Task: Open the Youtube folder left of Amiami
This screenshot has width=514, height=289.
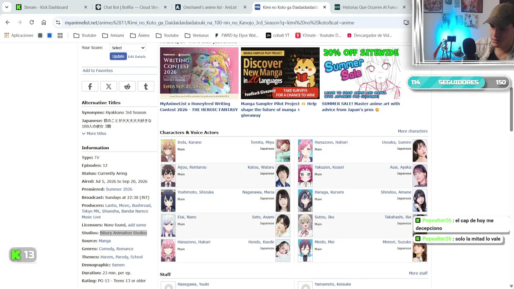Action: (x=85, y=35)
